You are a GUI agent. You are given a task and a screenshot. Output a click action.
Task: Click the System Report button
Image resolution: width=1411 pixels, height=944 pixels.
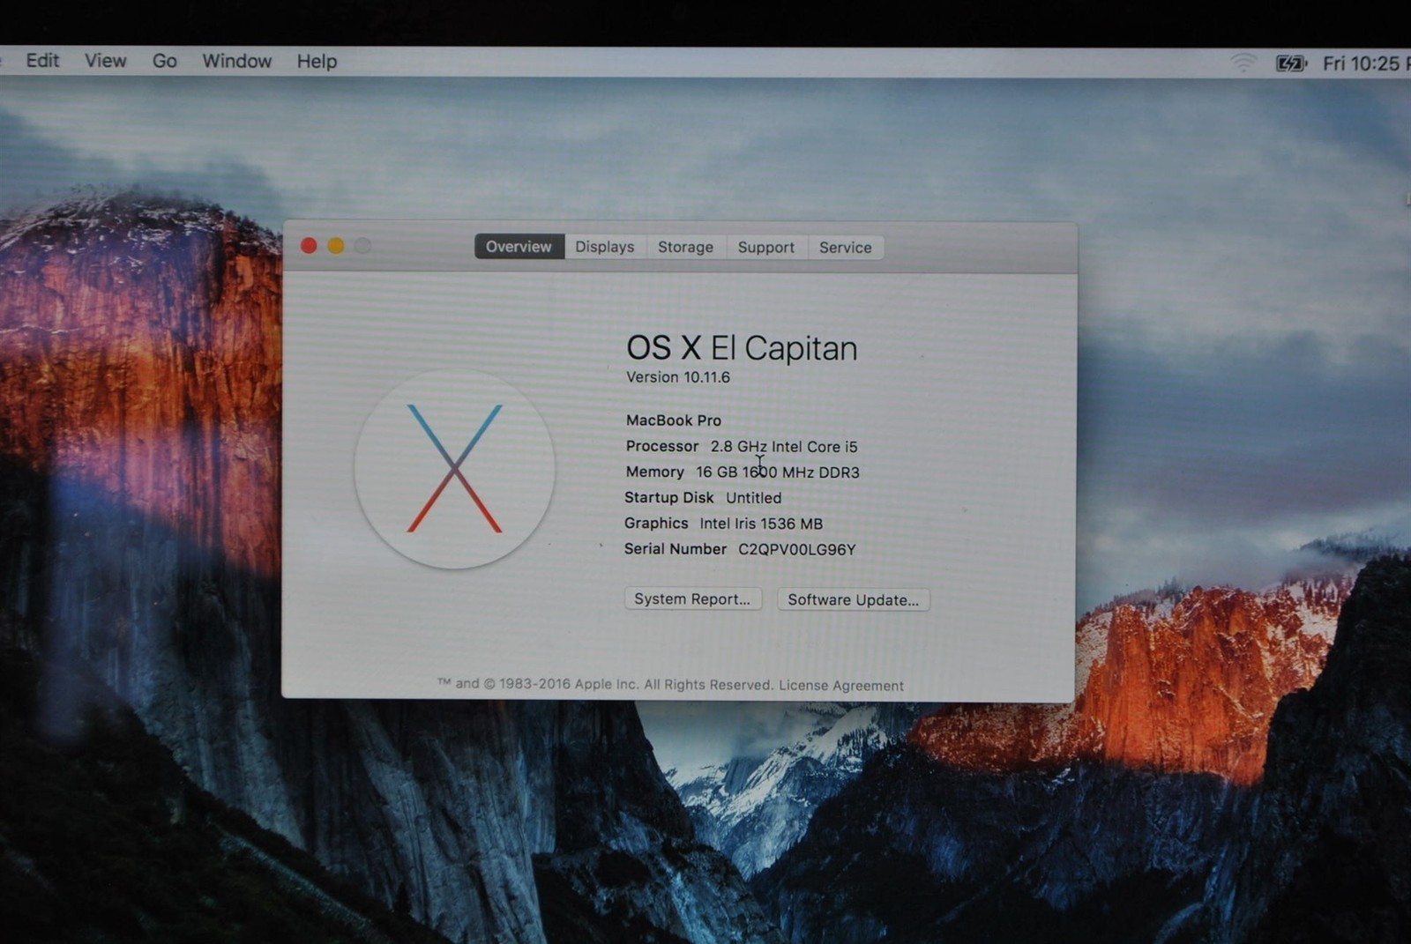pyautogui.click(x=693, y=599)
